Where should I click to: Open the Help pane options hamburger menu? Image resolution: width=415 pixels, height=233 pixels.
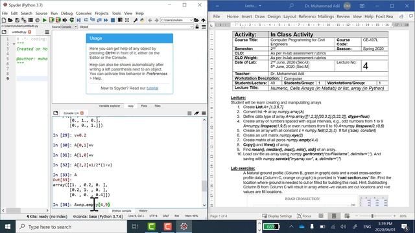204,27
